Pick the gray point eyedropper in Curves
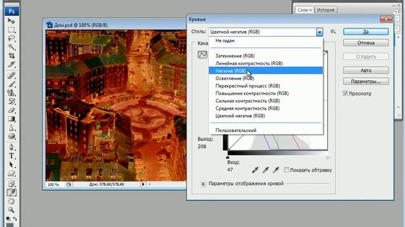 [x=266, y=170]
